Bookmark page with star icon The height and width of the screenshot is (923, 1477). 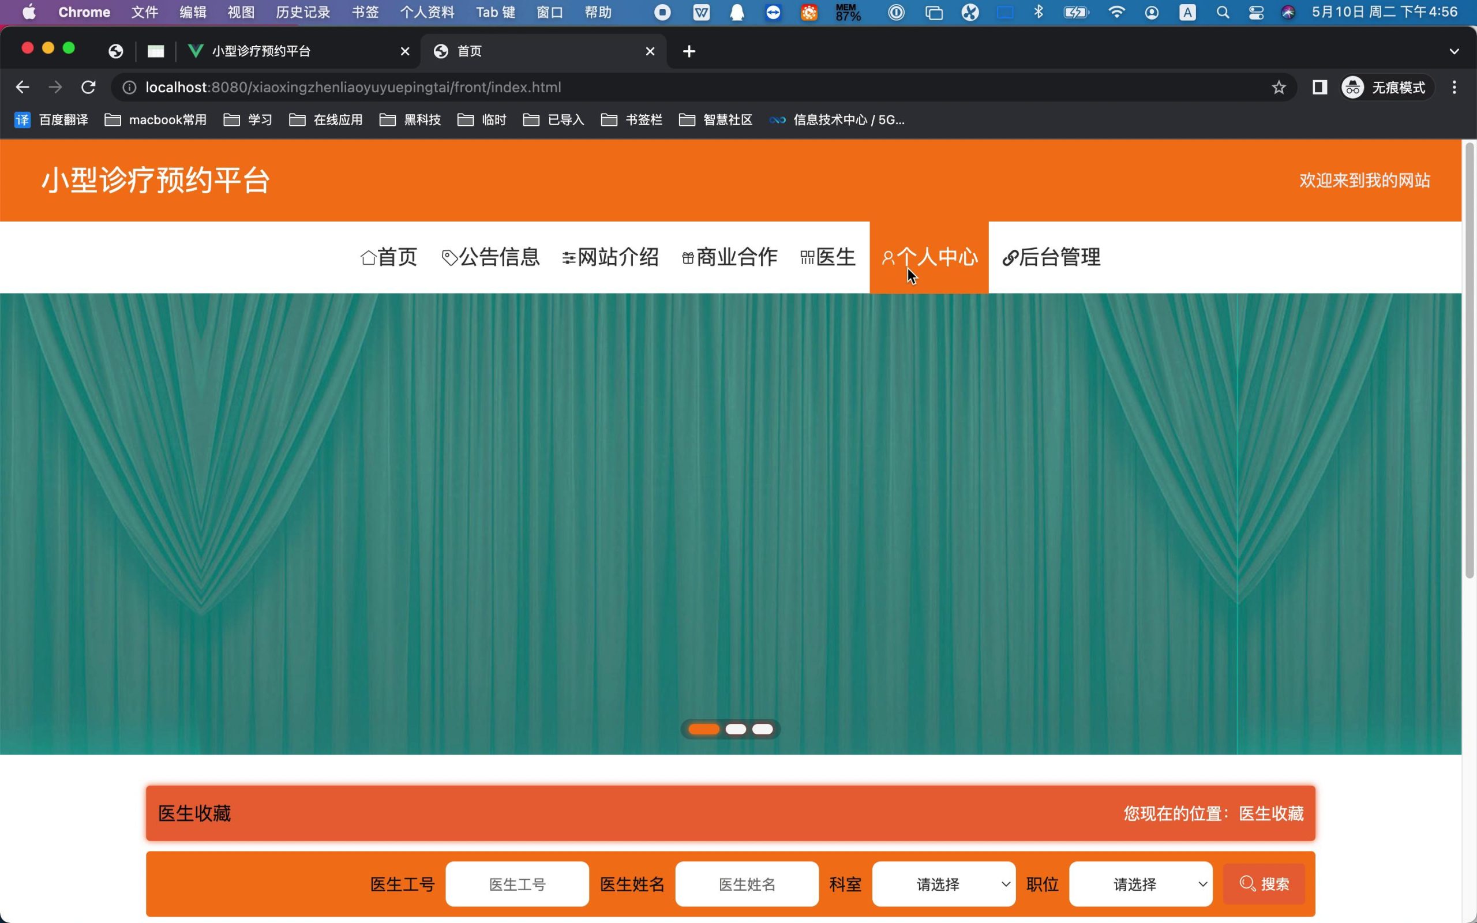point(1279,87)
